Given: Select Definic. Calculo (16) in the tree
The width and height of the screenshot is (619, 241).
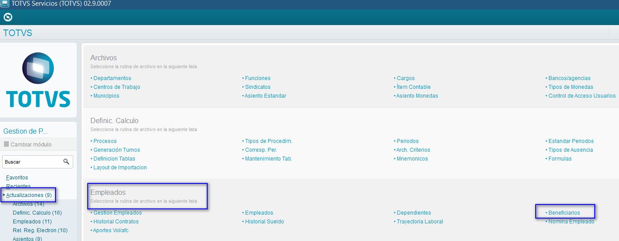Looking at the screenshot, I should pos(37,213).
